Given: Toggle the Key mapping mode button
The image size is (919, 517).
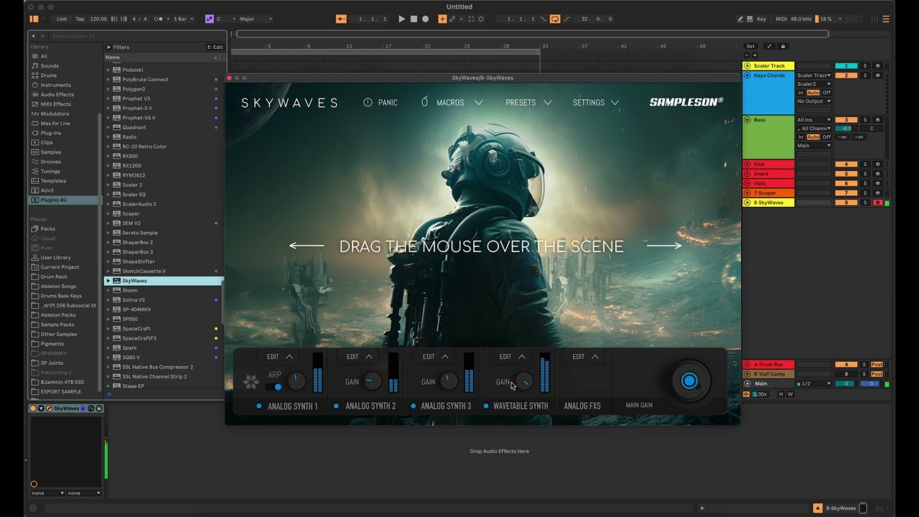Looking at the screenshot, I should click(x=761, y=19).
